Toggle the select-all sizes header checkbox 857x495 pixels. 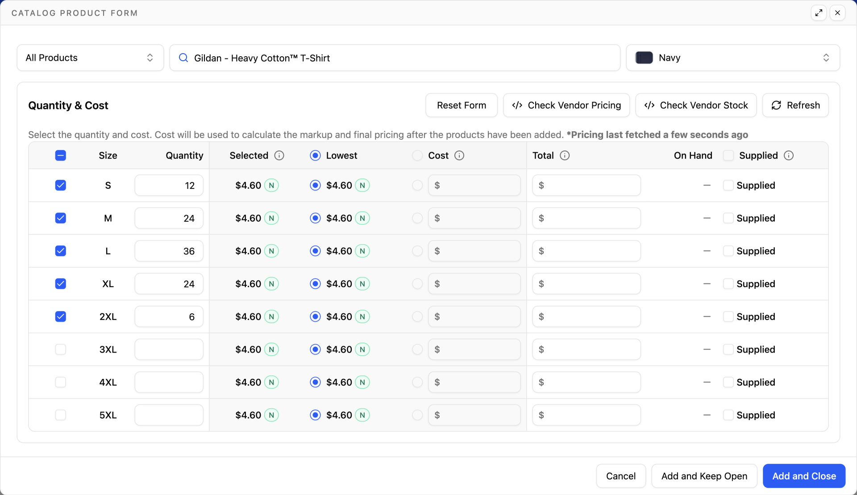61,155
